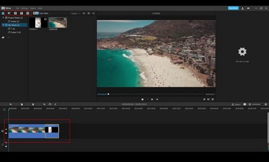The image size is (269, 162).
Task: Click the undo arrow in timeline toolbar
Action: click(10, 104)
